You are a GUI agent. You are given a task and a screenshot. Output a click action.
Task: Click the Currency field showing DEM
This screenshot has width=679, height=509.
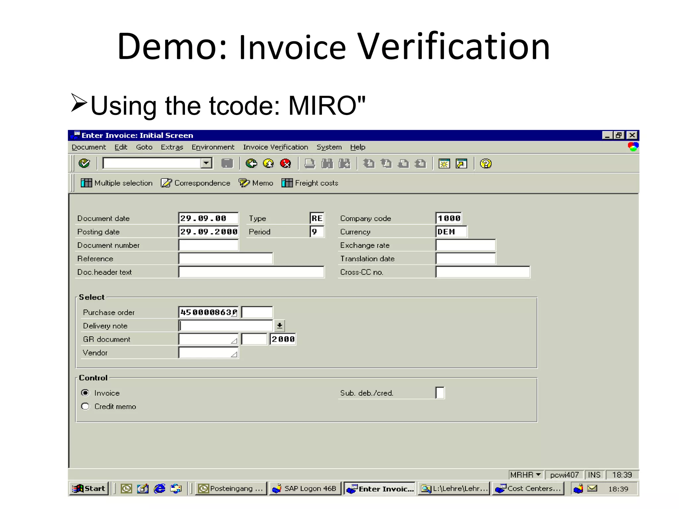point(451,232)
